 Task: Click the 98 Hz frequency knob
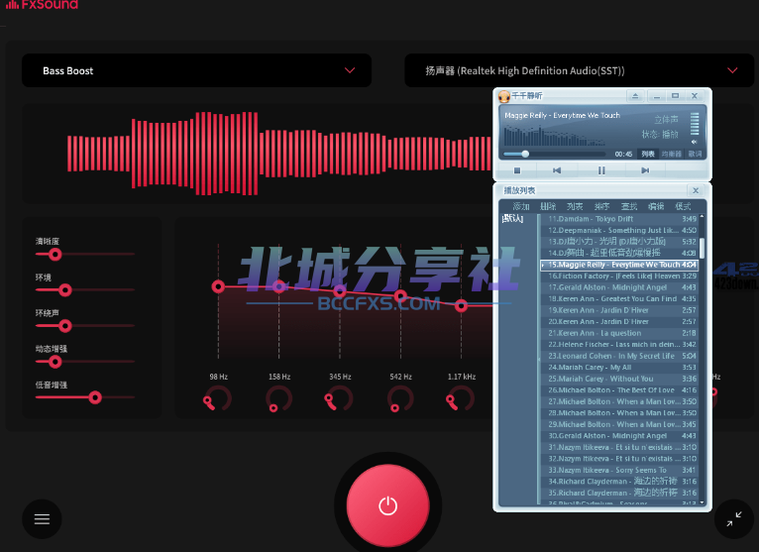pyautogui.click(x=218, y=398)
